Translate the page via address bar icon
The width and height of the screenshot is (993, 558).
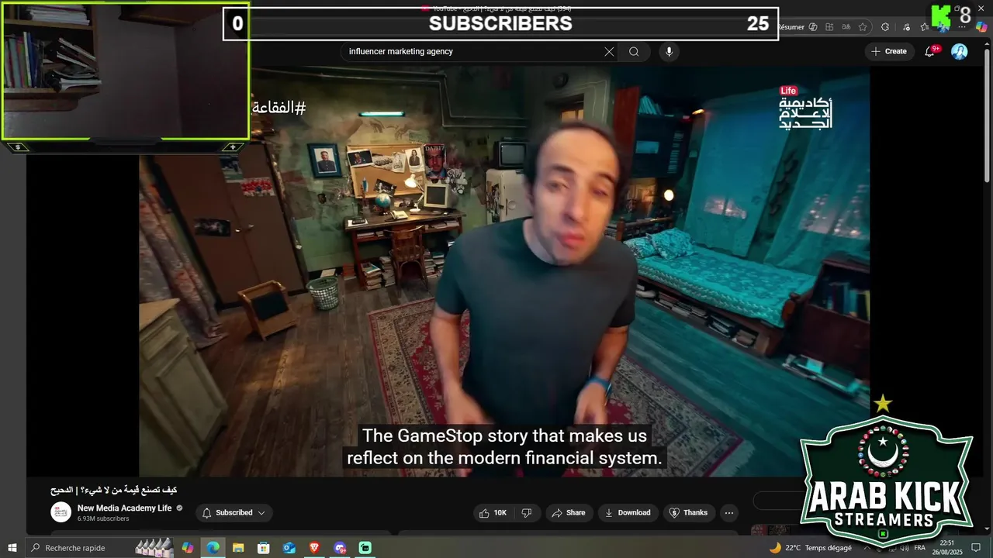tap(846, 27)
